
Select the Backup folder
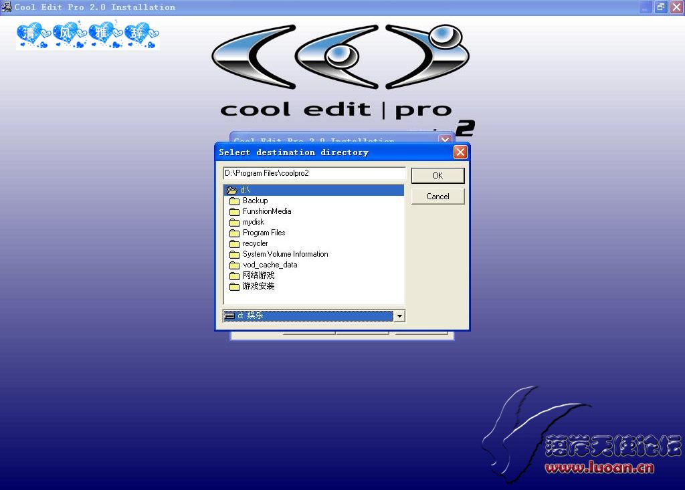pyautogui.click(x=255, y=201)
